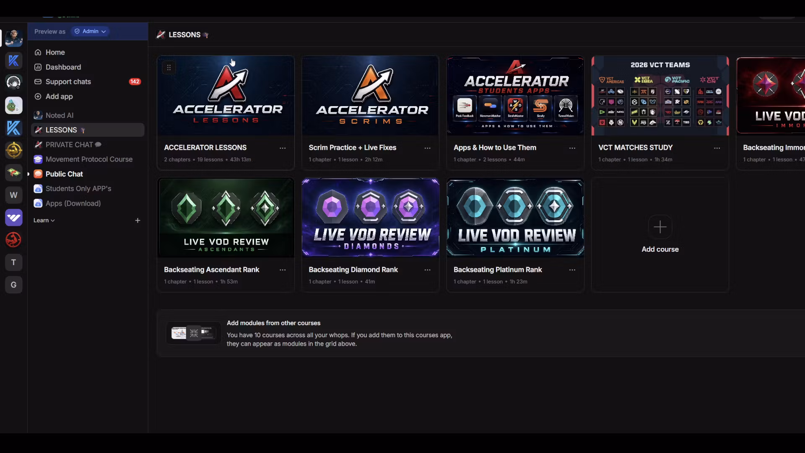The image size is (805, 453).
Task: Click Movement Protocol Course label
Action: pyautogui.click(x=89, y=159)
